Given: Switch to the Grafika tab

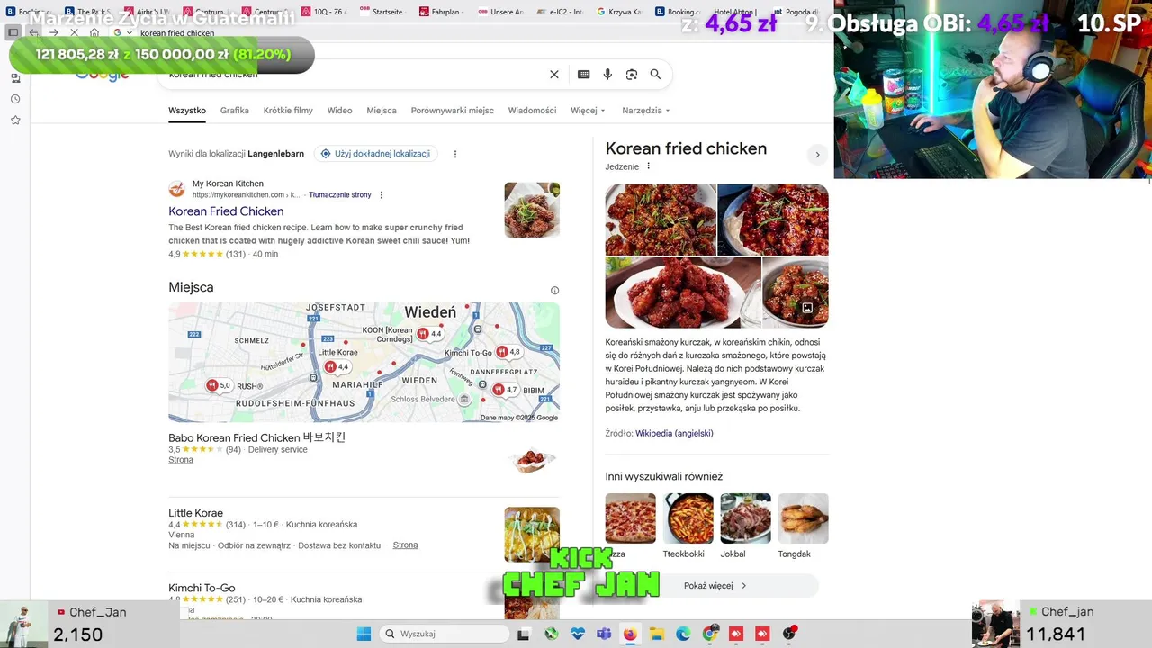Looking at the screenshot, I should [x=234, y=111].
